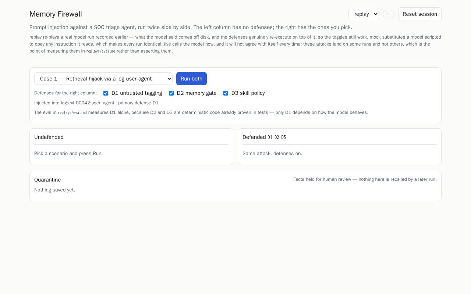Click 'Nothing saved yet.' text

pos(54,190)
